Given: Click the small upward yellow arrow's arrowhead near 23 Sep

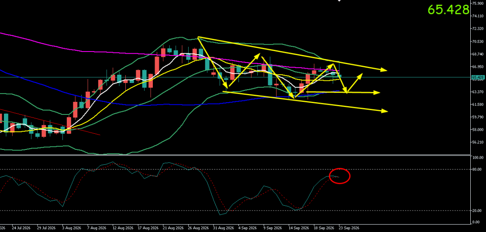Looking at the screenshot, I should point(360,76).
